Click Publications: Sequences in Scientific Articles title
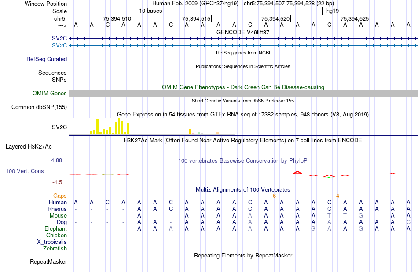Viewport: 418px width, 272px height. pyautogui.click(x=243, y=66)
